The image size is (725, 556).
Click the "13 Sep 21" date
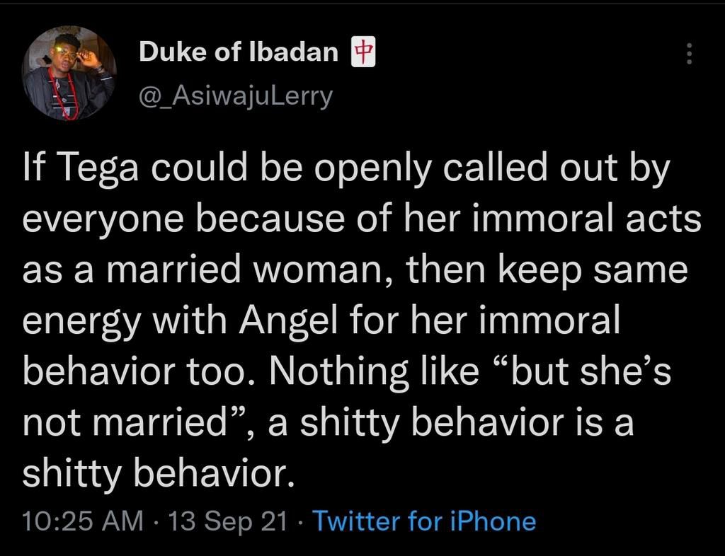pyautogui.click(x=229, y=521)
